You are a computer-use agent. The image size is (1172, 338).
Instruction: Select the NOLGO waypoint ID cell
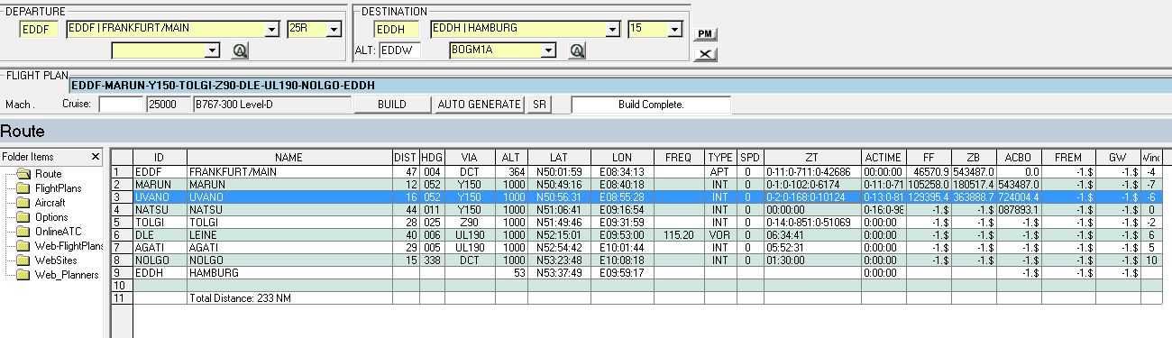tap(159, 260)
